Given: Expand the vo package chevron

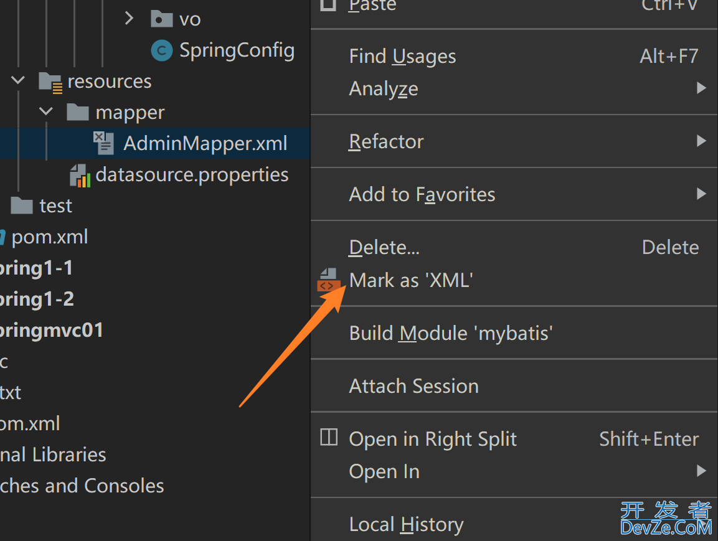Looking at the screenshot, I should (129, 18).
